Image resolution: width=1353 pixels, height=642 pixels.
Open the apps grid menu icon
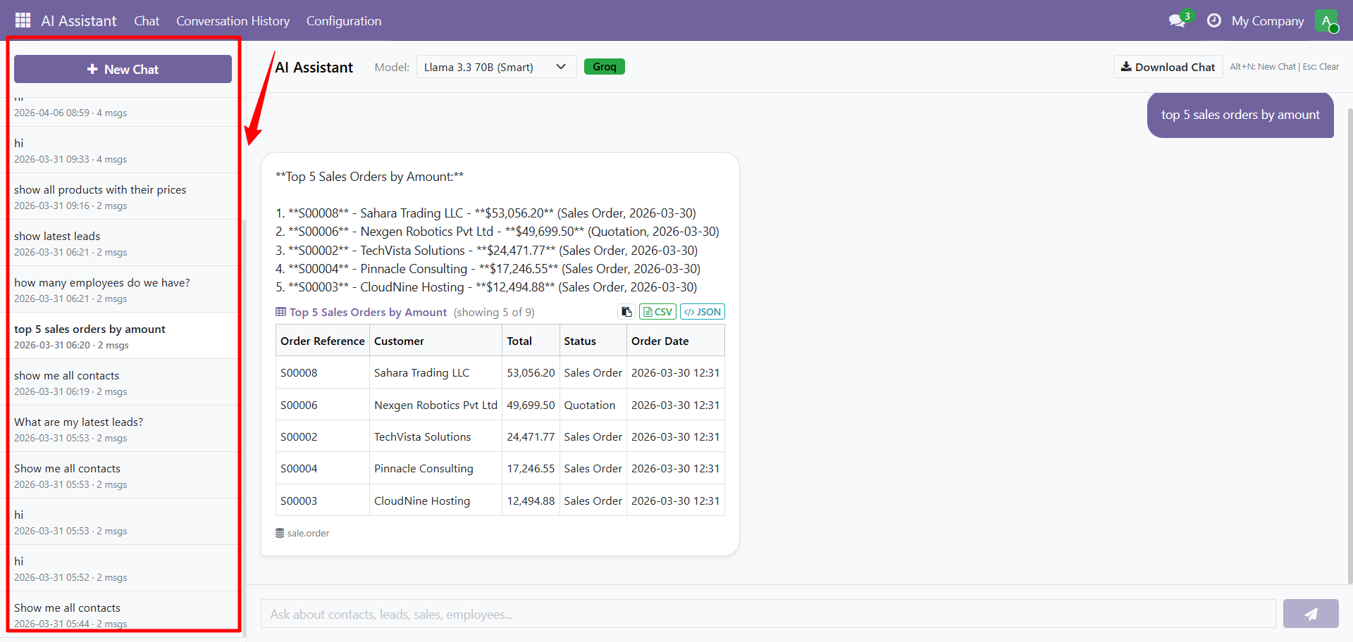(x=23, y=20)
